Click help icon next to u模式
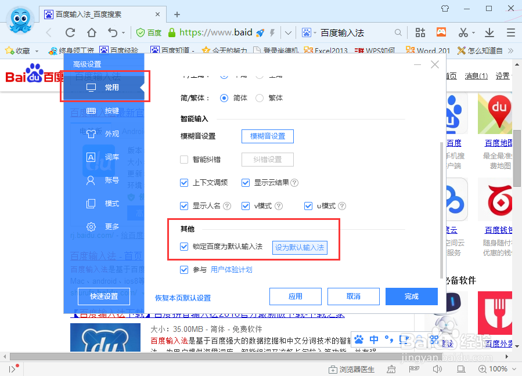This screenshot has height=376, width=522. click(x=342, y=206)
